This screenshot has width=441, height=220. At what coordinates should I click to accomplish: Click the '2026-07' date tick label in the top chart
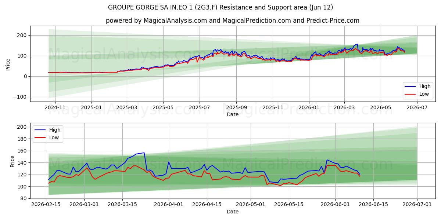click(417, 107)
